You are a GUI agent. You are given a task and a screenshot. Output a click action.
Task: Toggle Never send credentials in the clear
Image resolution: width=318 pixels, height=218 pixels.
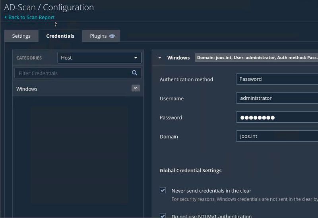tap(163, 190)
